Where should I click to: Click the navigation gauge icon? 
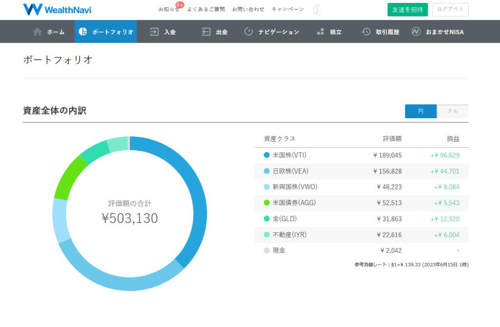point(249,32)
